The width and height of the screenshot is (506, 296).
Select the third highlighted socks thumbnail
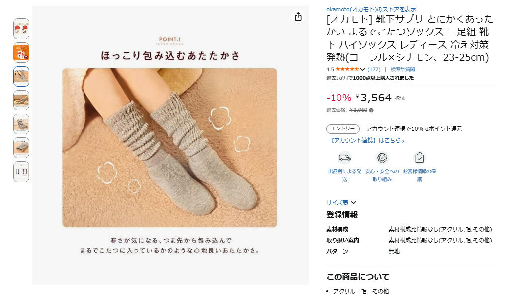coord(21,76)
